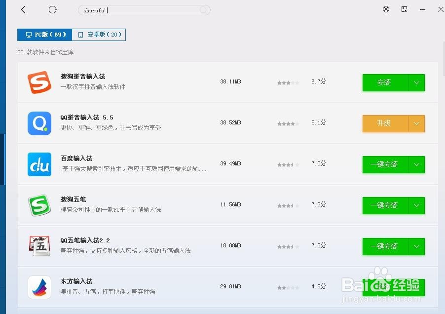Expand install options dropdown for 搜狗拼音输入法
This screenshot has width=445, height=314.
pos(416,82)
